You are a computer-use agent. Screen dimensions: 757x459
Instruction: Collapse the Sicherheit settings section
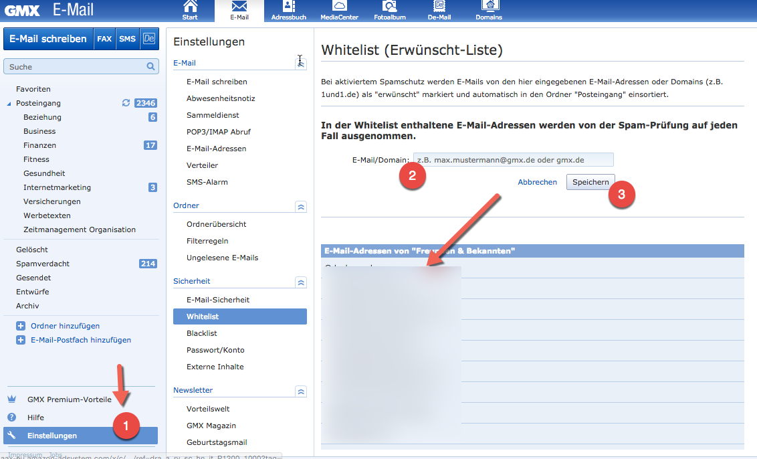(301, 282)
